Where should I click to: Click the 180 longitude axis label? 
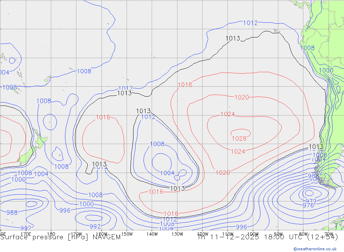(51, 234)
